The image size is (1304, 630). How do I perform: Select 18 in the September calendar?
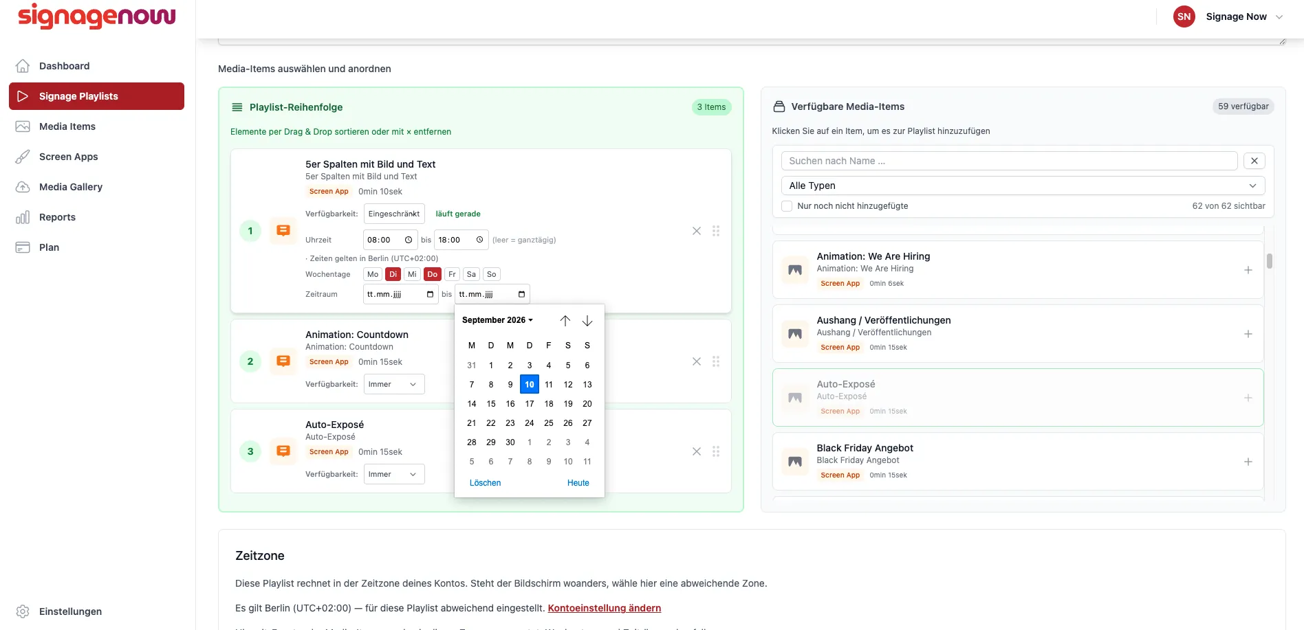(x=549, y=404)
